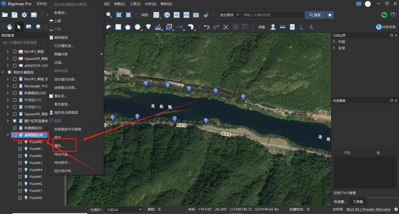Screen dimensions: 399x214
Task: Switch to the 所选要... tab
Action: pos(340,202)
